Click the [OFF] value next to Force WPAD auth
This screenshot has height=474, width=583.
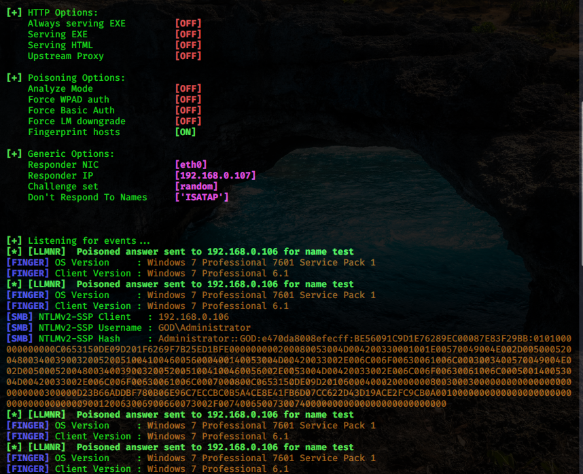tap(188, 100)
